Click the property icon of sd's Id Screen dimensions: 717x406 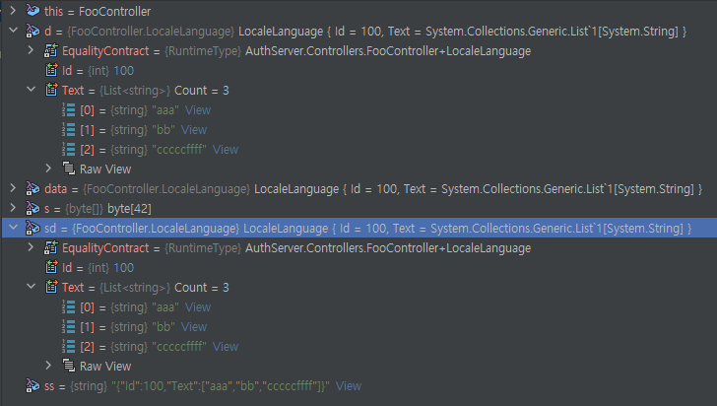click(x=51, y=267)
